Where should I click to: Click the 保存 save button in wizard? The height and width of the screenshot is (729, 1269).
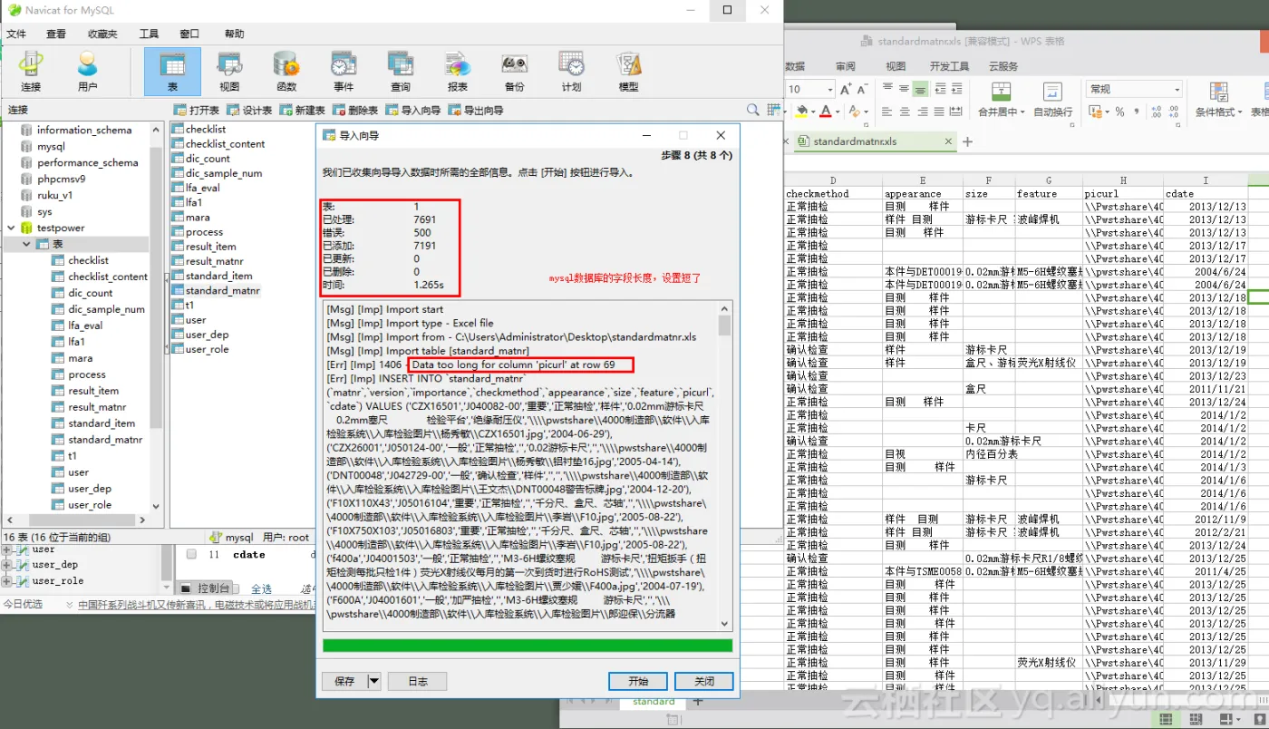pyautogui.click(x=344, y=681)
